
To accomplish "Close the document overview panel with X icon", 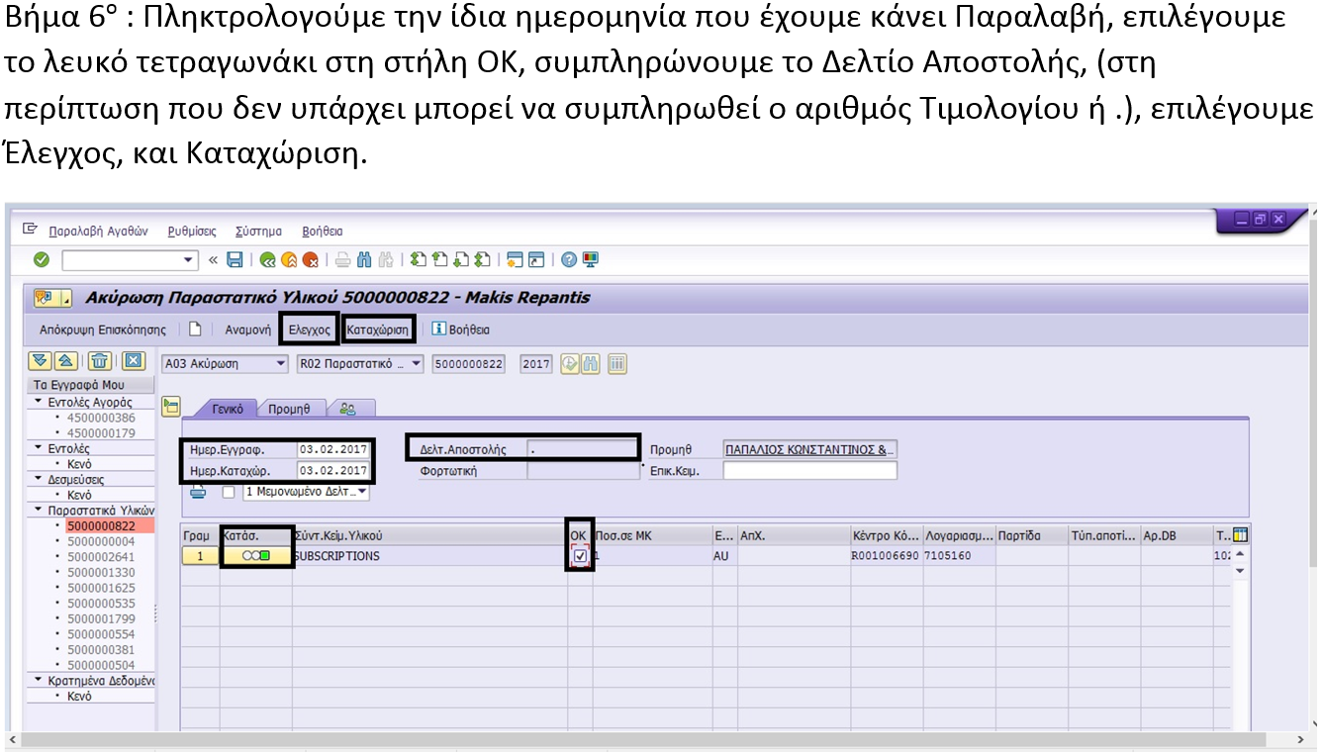I will click(x=135, y=361).
